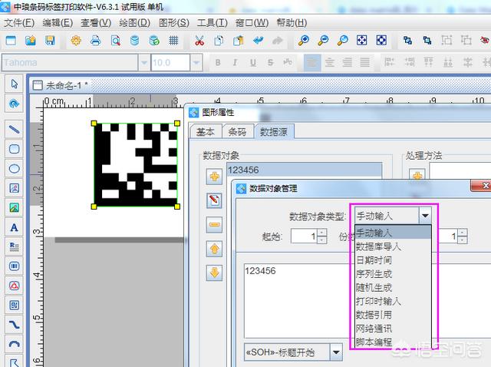Close the 数据对象管理 dialog
The height and width of the screenshot is (367, 491).
[x=481, y=186]
